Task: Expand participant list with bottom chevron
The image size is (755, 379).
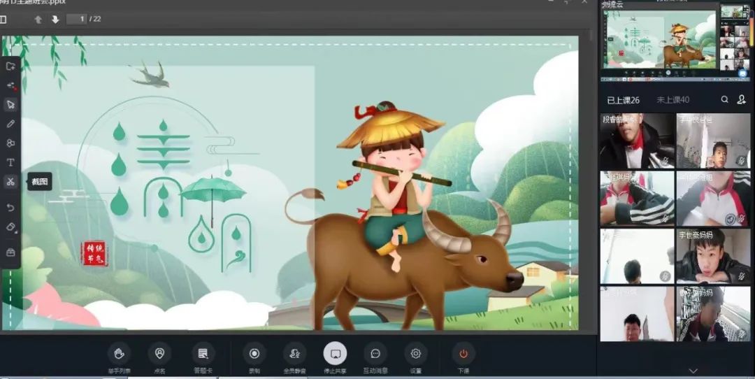Action: click(693, 371)
